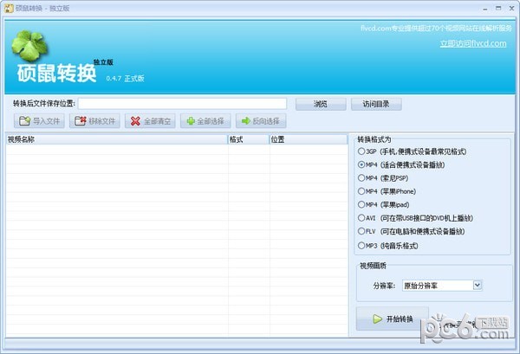Click the app icon in the title bar

pyautogui.click(x=8, y=7)
